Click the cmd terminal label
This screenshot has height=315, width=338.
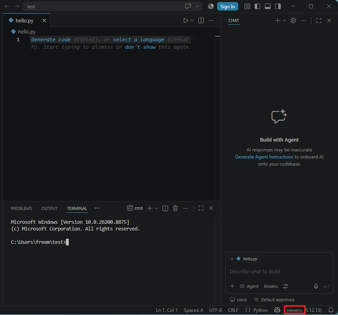tap(135, 208)
